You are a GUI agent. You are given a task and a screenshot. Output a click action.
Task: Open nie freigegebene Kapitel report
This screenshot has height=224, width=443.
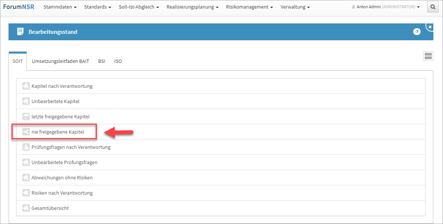221,132
